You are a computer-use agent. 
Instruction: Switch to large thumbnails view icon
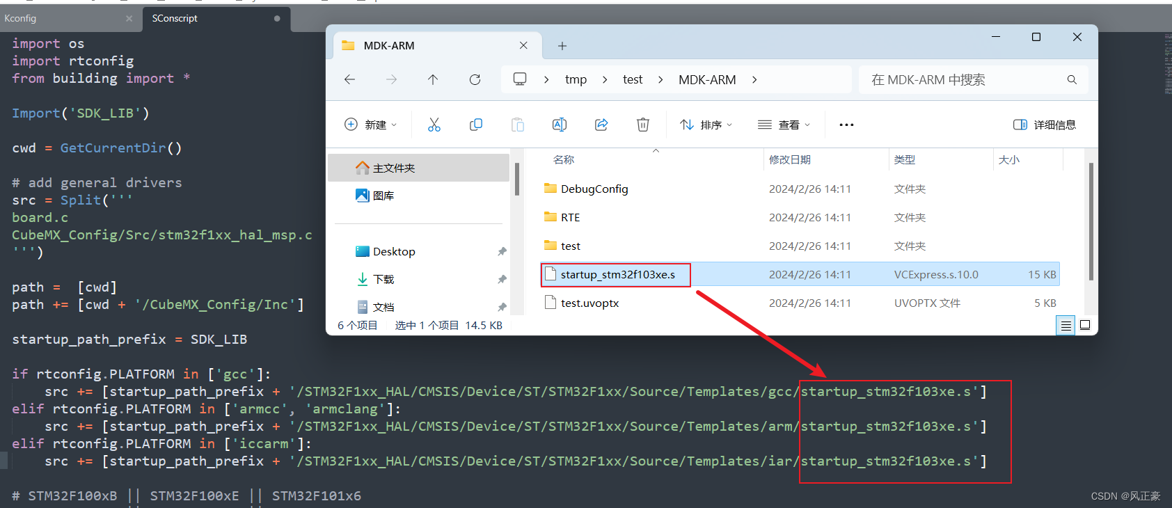click(1085, 325)
